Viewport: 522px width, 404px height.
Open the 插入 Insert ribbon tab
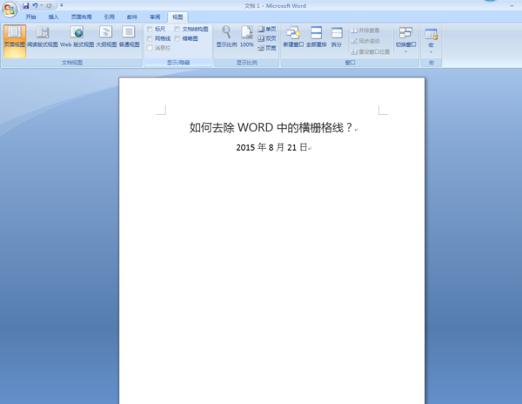pyautogui.click(x=53, y=17)
